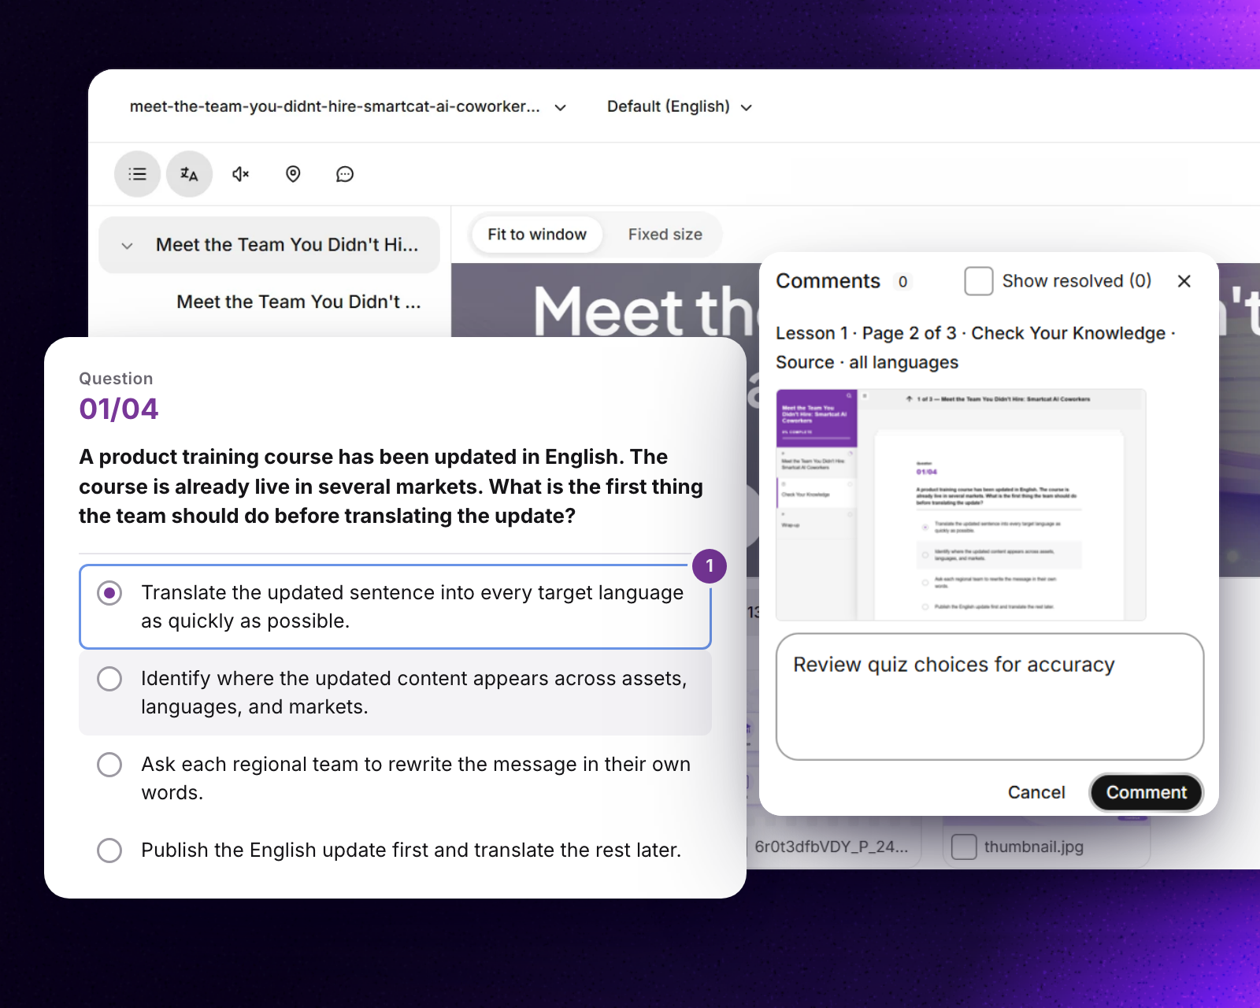Click the 6r0t3dfbVDY_P_24... file name
1260x1008 pixels.
tap(831, 847)
